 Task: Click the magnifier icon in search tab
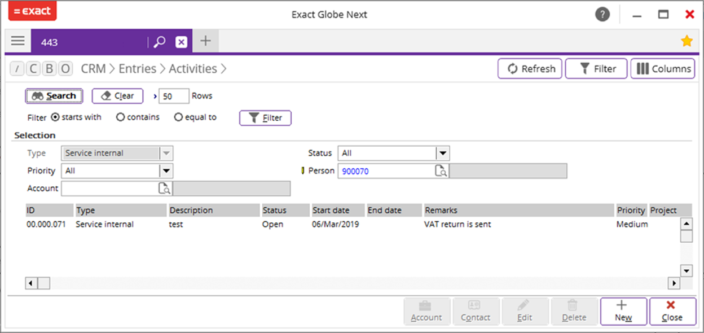160,42
